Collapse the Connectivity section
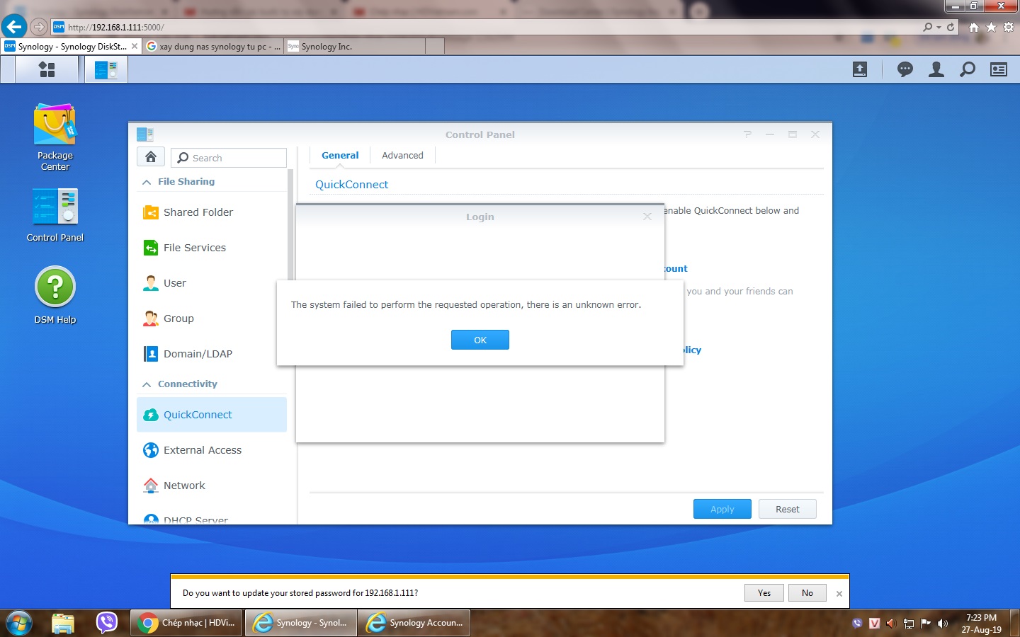1020x637 pixels. pyautogui.click(x=146, y=384)
